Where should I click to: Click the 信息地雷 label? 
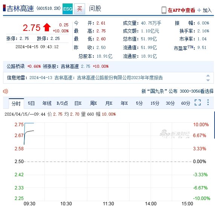pos(17,78)
